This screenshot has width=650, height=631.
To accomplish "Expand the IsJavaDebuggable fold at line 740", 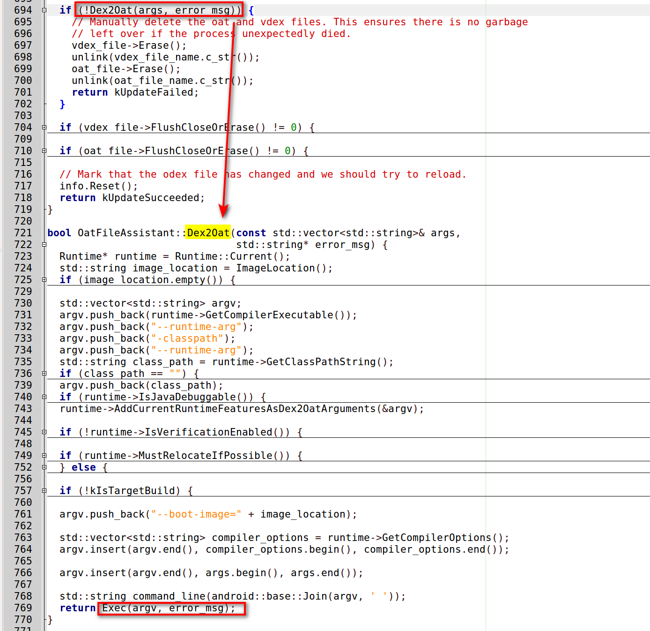I will tap(44, 397).
